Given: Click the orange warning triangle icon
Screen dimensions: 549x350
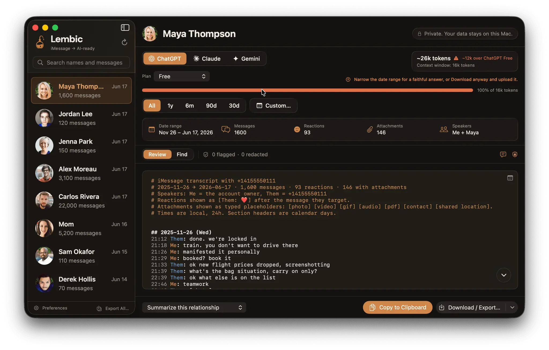Looking at the screenshot, I should 456,58.
